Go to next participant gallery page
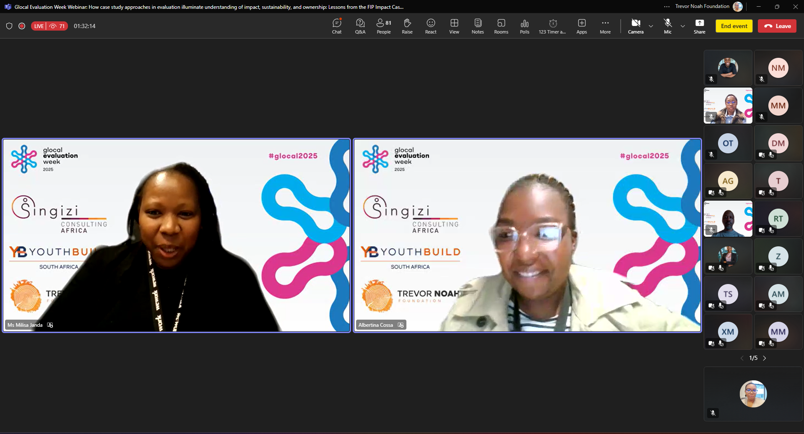This screenshot has width=804, height=434. pyautogui.click(x=765, y=358)
